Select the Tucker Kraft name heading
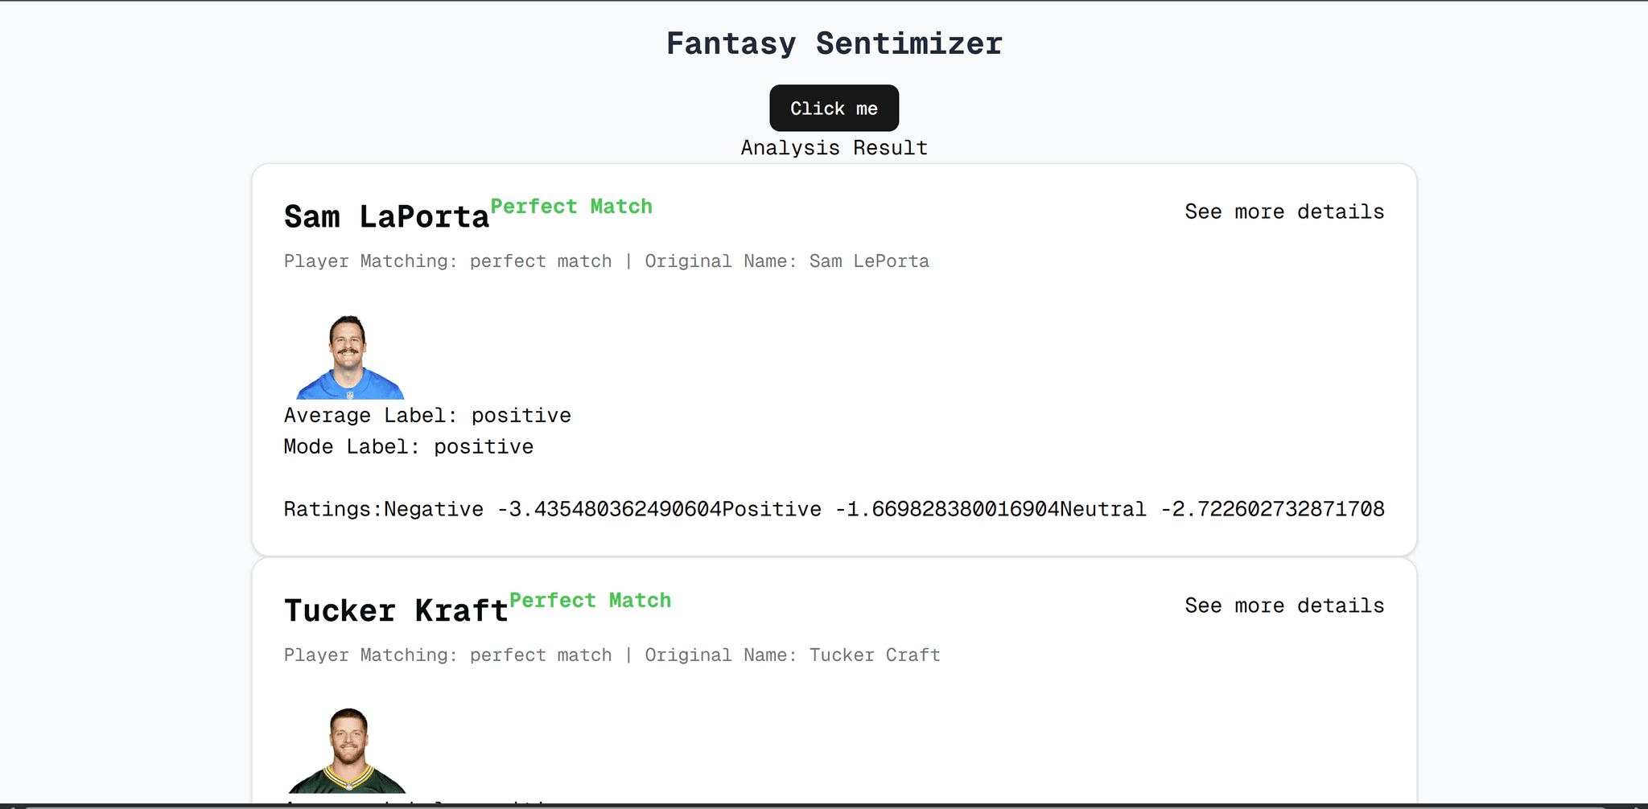 point(396,611)
